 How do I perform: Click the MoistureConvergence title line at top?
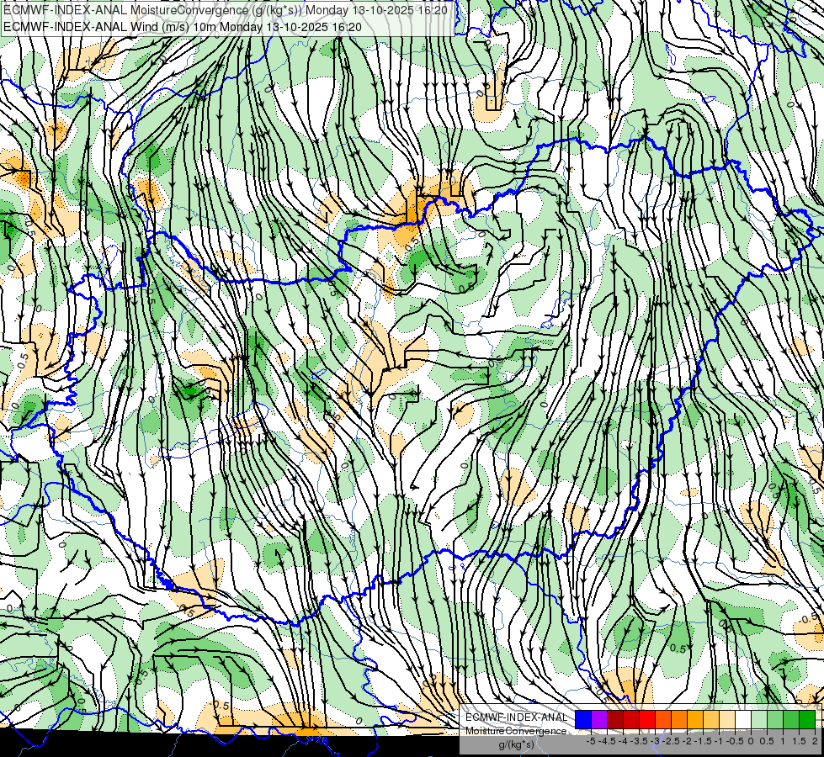pos(226,10)
